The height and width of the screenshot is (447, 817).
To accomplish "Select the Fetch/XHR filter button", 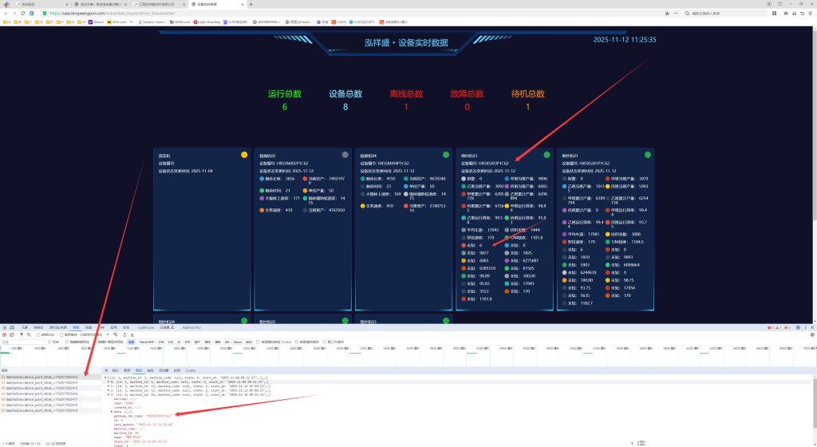I will [146, 342].
